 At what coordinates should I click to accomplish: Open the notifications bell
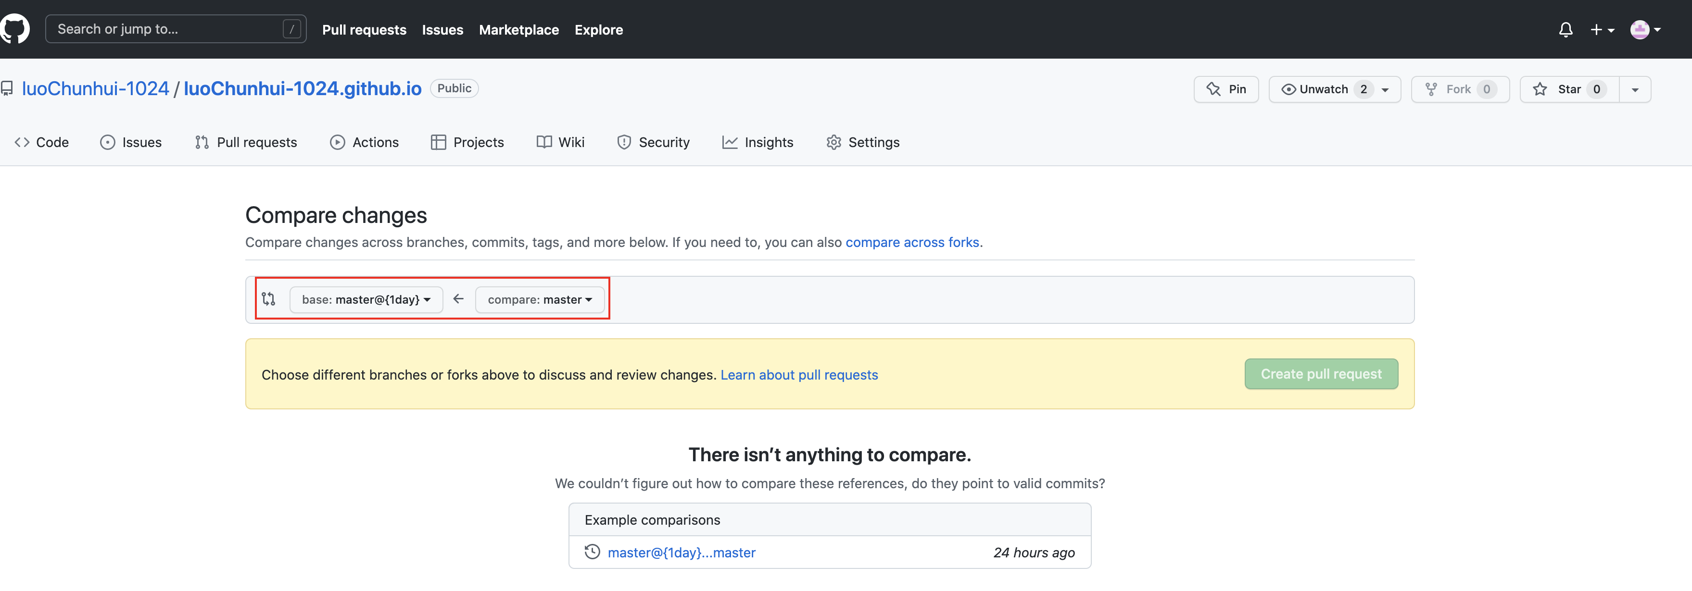tap(1565, 29)
